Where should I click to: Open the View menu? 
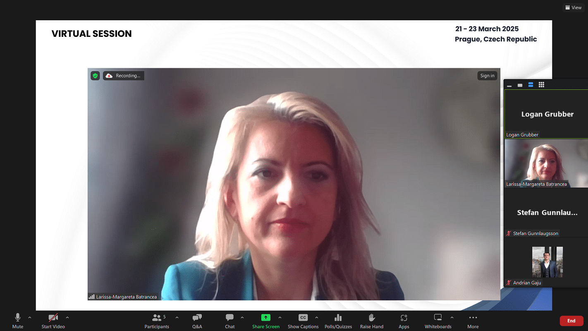pyautogui.click(x=573, y=7)
